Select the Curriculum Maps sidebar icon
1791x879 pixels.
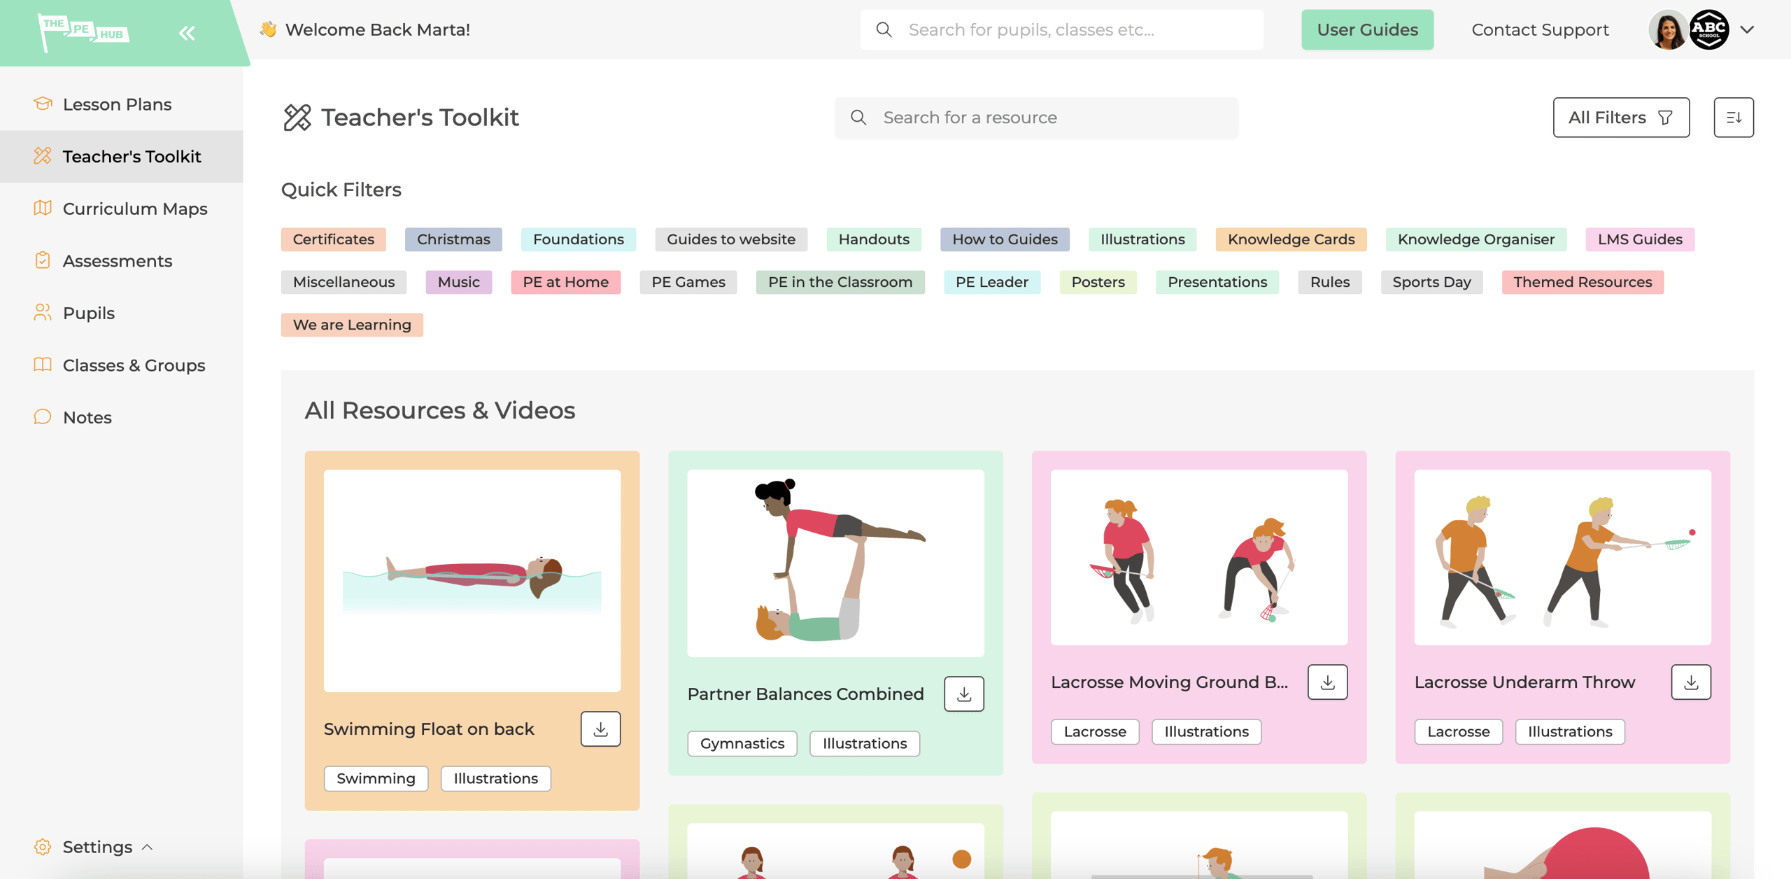tap(42, 209)
